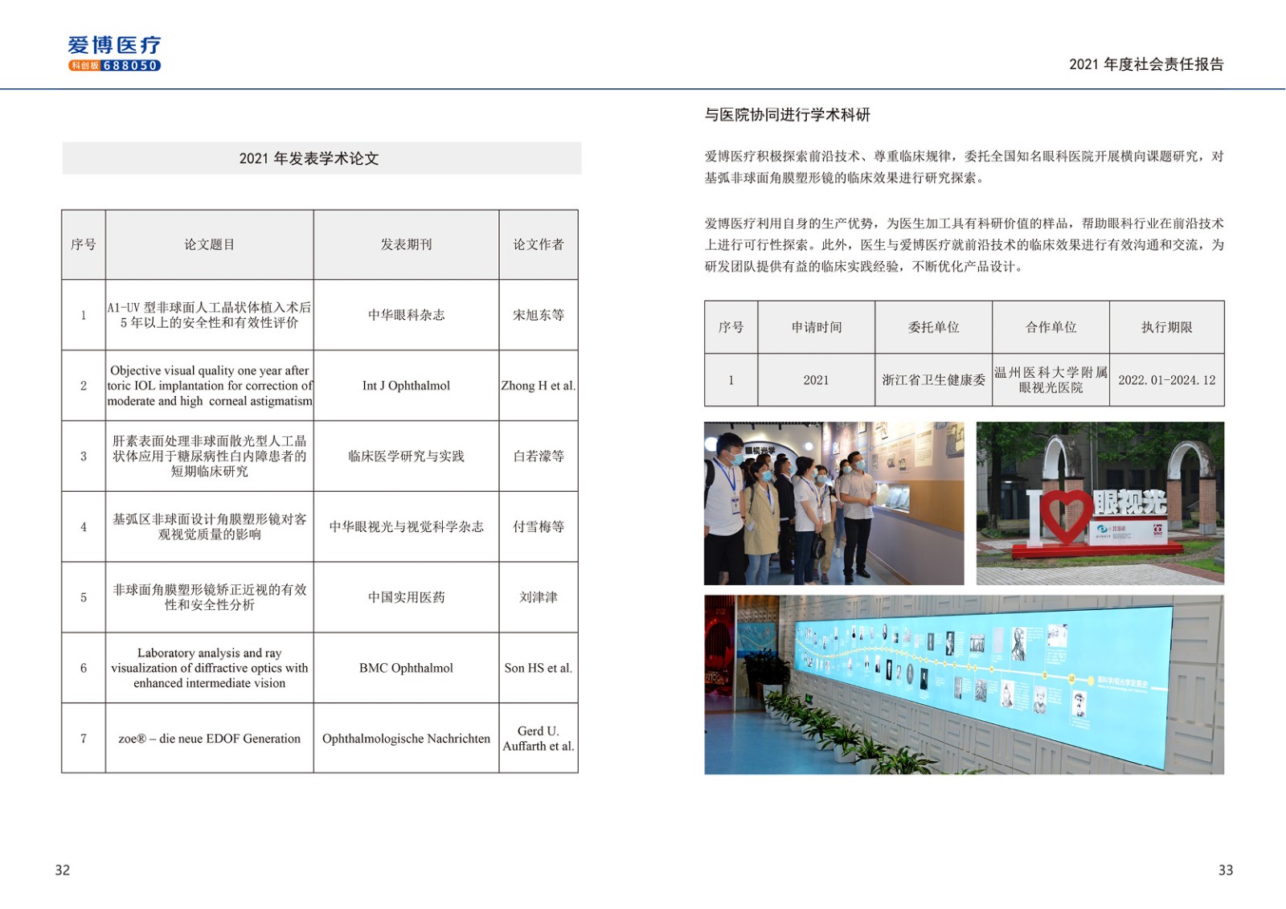This screenshot has height=909, width=1286.
Task: Select the 论文作者 column header
Action: [x=539, y=245]
